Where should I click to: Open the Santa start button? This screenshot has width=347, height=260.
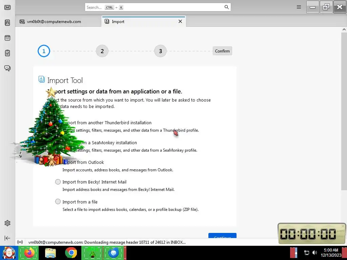pyautogui.click(x=9, y=253)
